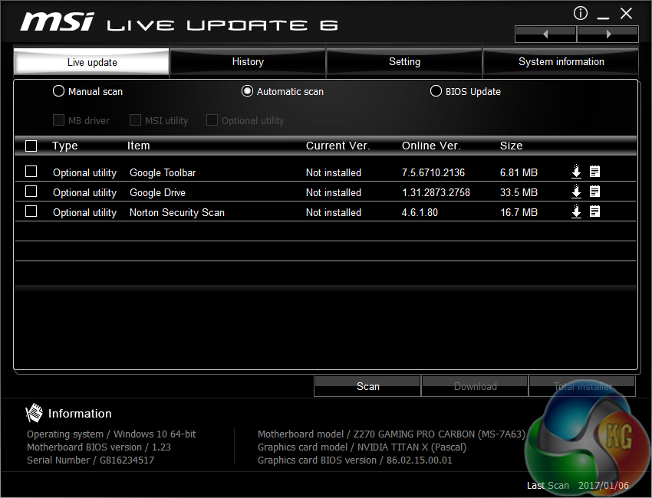This screenshot has height=498, width=652.
Task: Tick the Norton Security Scan checkbox
Action: [x=31, y=211]
